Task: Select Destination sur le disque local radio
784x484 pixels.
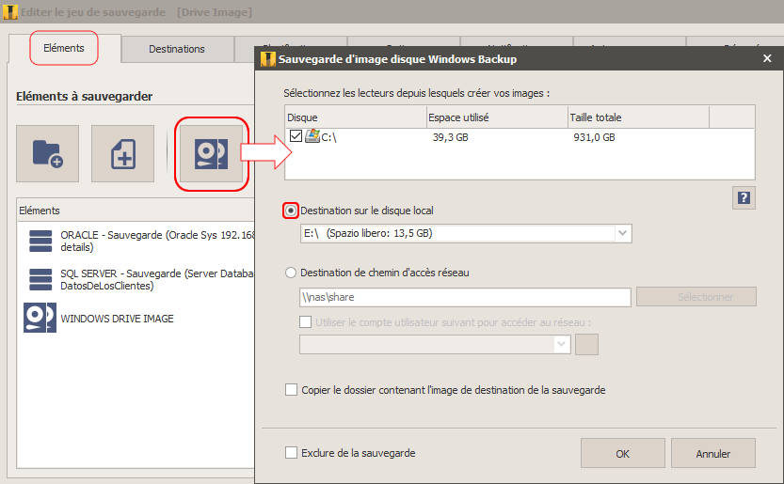Action: point(291,211)
